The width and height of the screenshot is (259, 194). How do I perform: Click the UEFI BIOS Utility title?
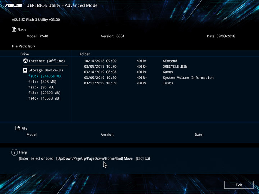coord(62,6)
